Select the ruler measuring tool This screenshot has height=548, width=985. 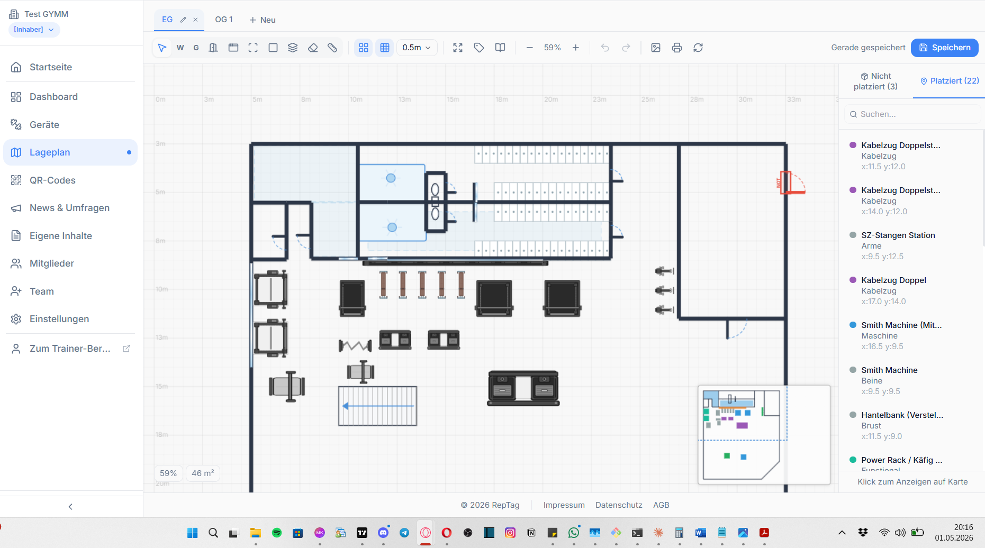[332, 48]
